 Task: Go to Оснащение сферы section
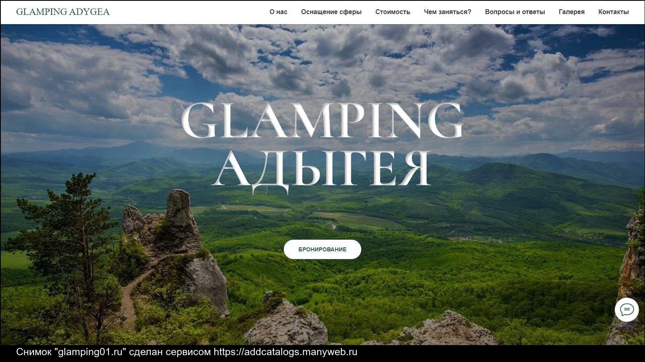pyautogui.click(x=331, y=12)
